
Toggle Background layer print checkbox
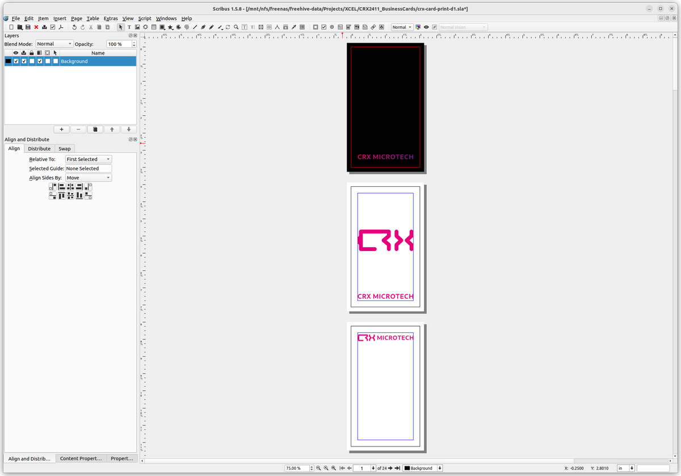click(x=24, y=61)
